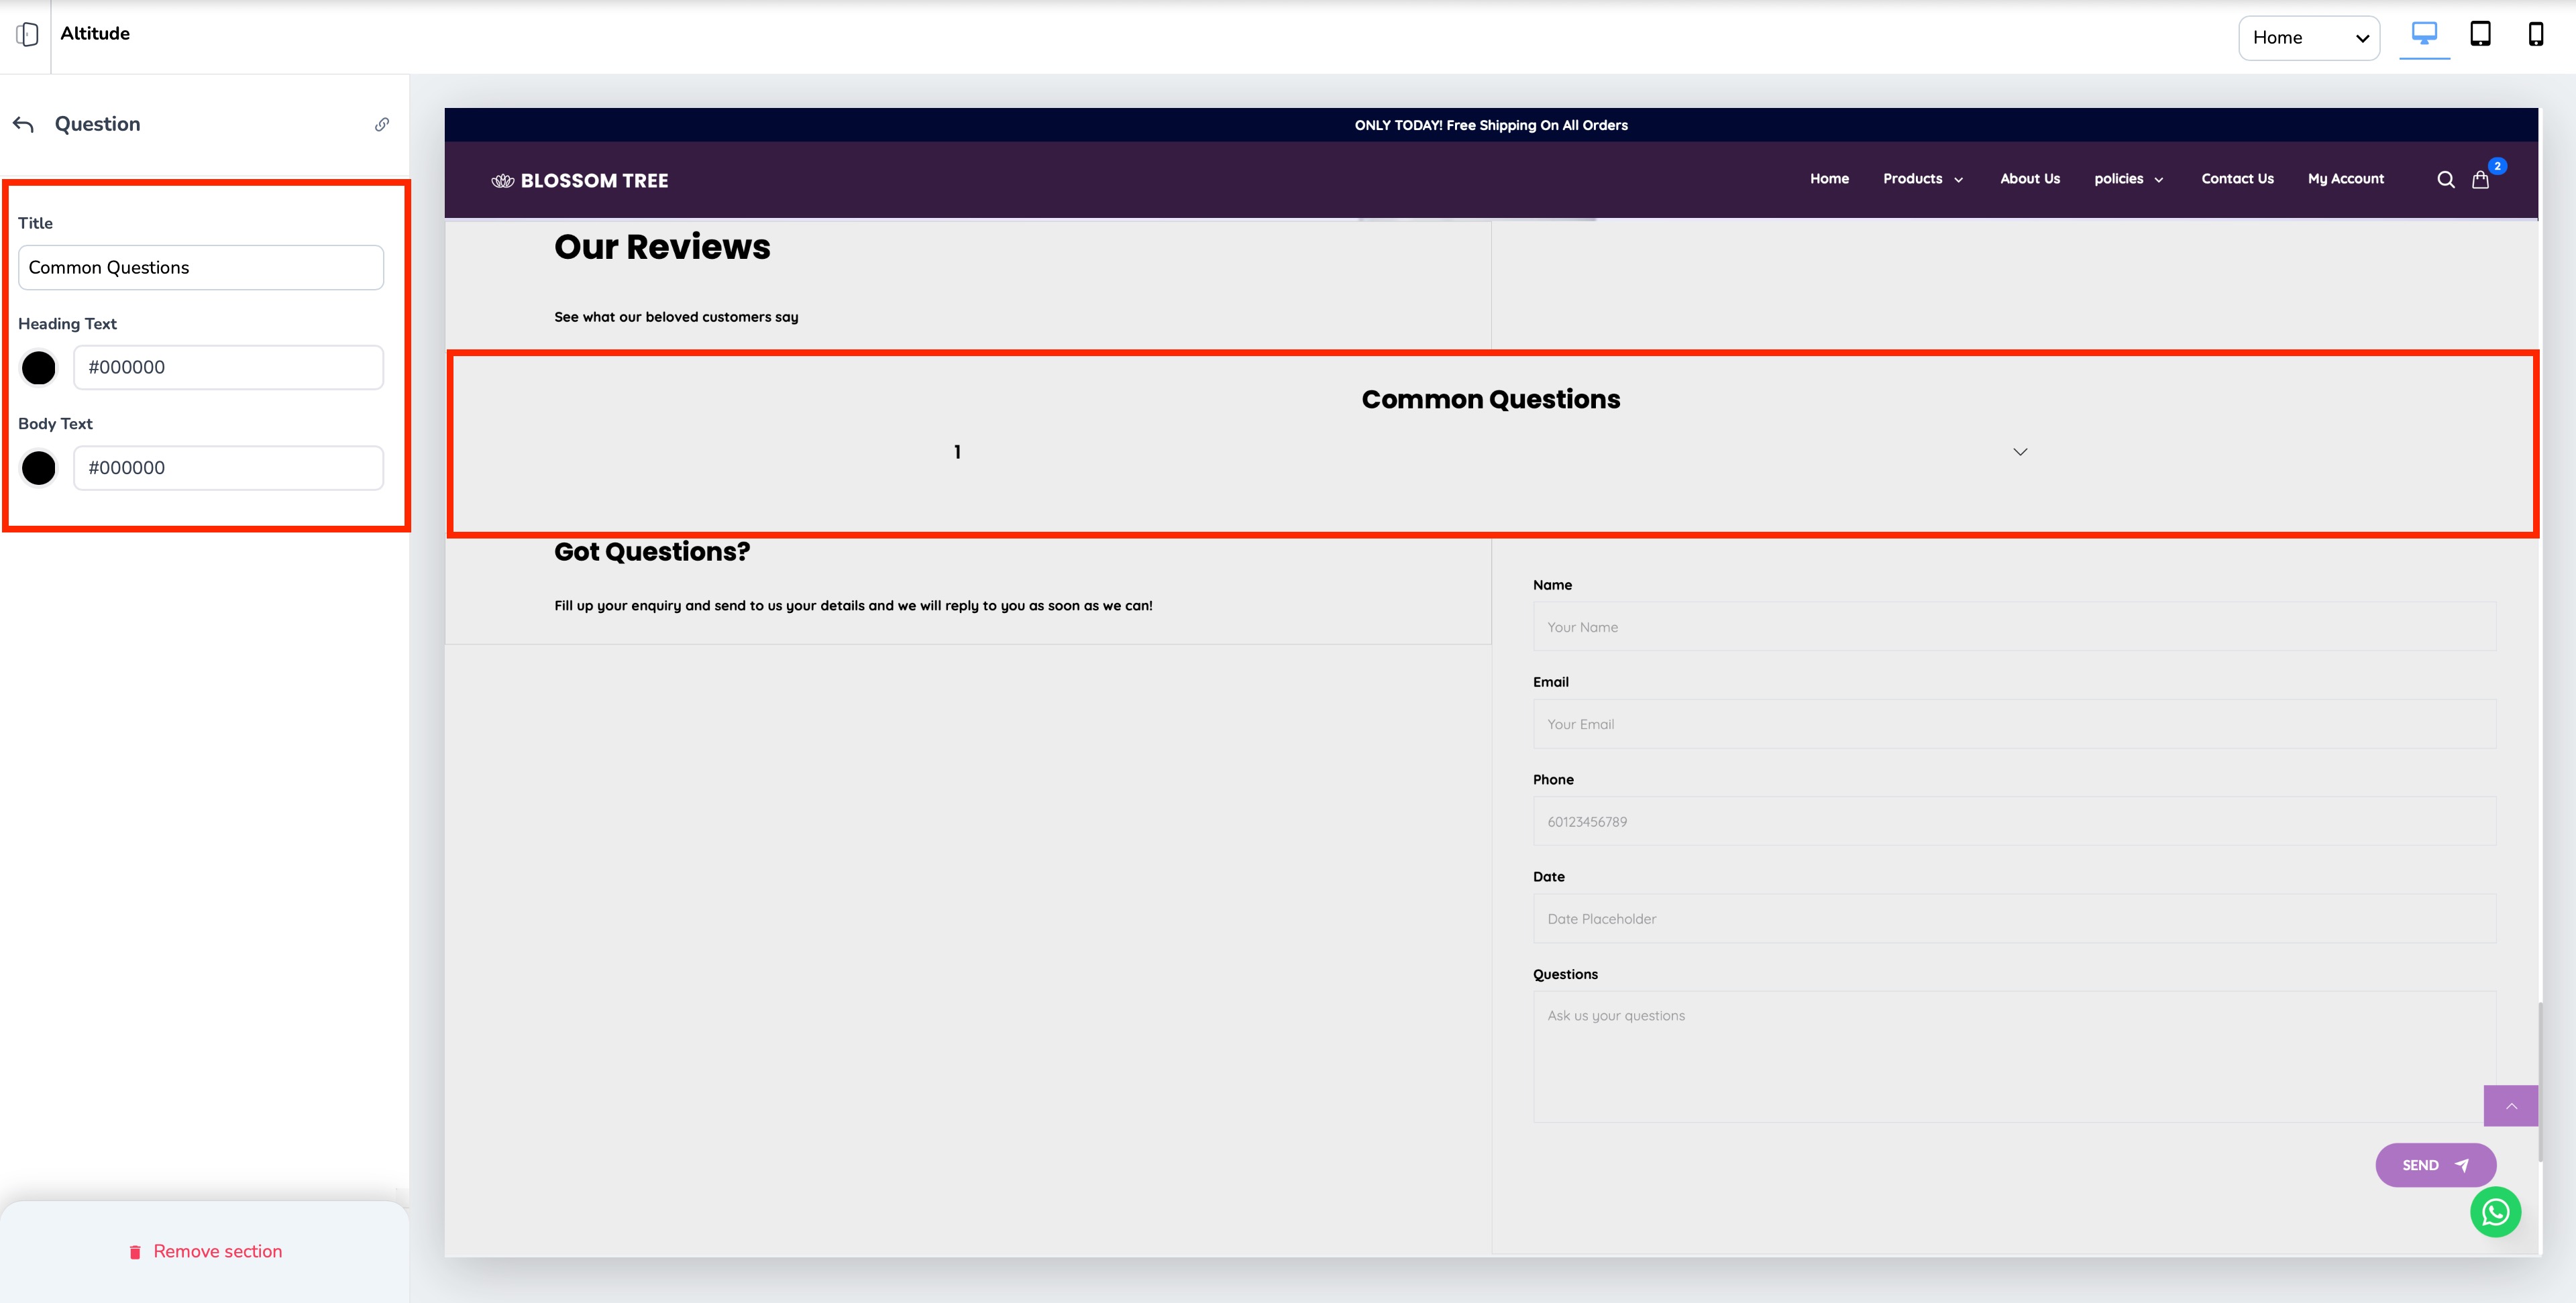
Task: Open the Contact Us menu item
Action: click(x=2237, y=179)
